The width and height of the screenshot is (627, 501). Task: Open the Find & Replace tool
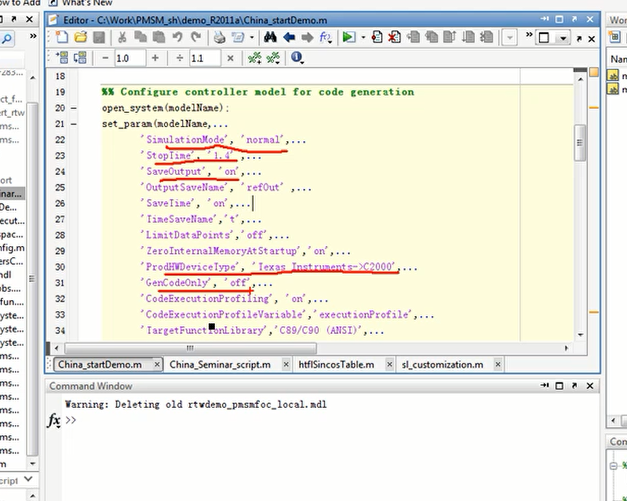click(x=270, y=37)
